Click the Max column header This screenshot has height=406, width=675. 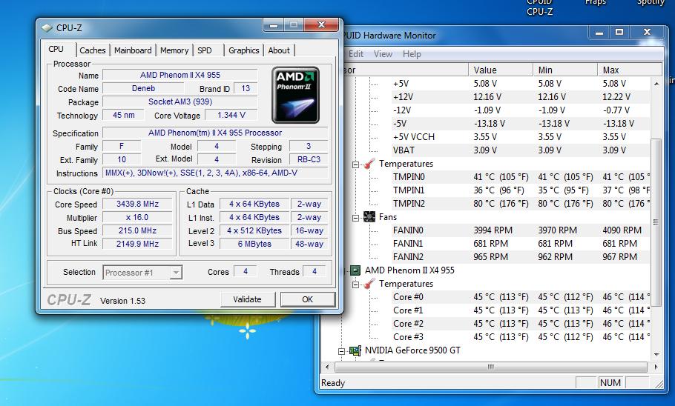(x=629, y=70)
